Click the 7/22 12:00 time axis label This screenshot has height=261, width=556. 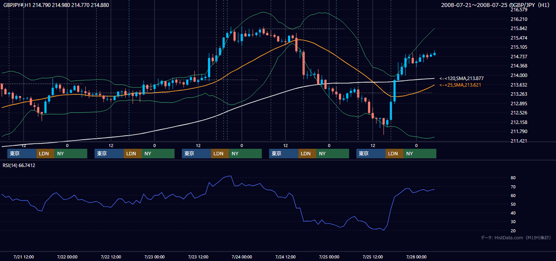111,257
